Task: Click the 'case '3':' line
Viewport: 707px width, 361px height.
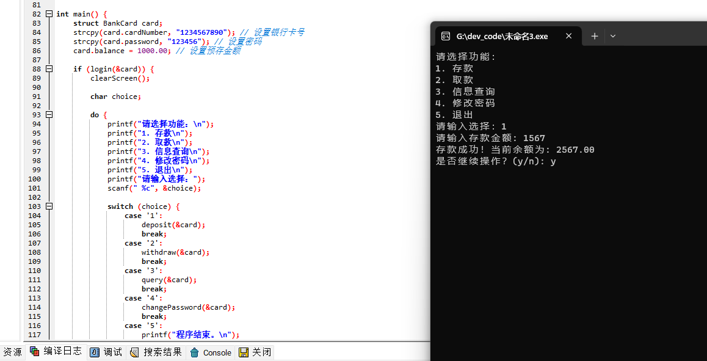Action: click(143, 271)
